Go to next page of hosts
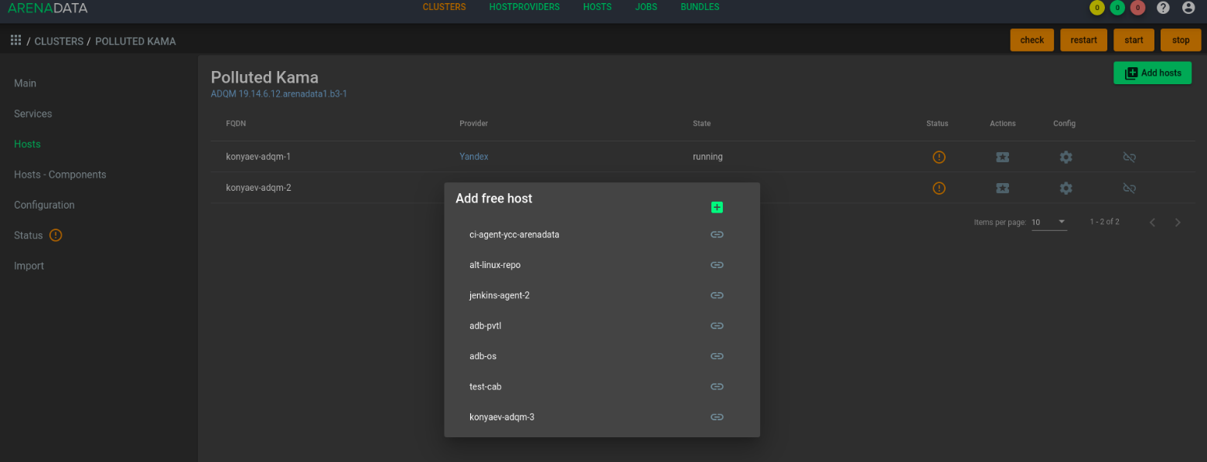This screenshot has height=462, width=1207. (1178, 223)
